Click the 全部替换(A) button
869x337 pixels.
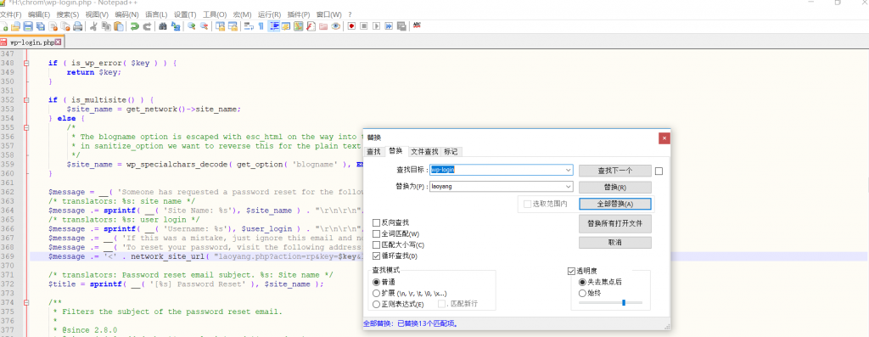pos(614,204)
